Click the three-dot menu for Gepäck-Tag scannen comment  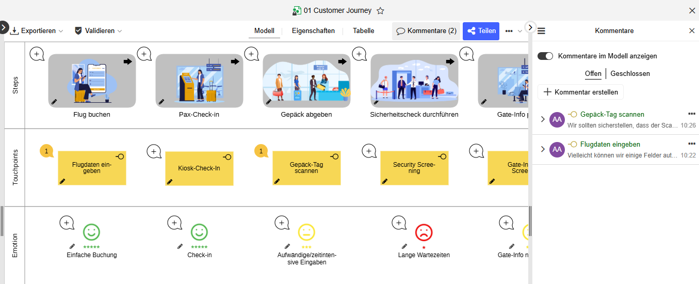point(692,114)
